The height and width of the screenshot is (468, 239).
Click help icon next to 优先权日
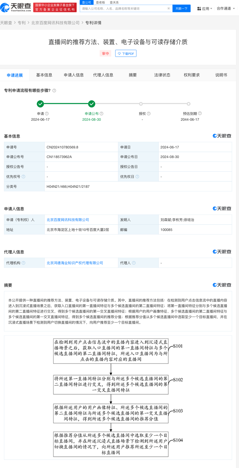137,176
